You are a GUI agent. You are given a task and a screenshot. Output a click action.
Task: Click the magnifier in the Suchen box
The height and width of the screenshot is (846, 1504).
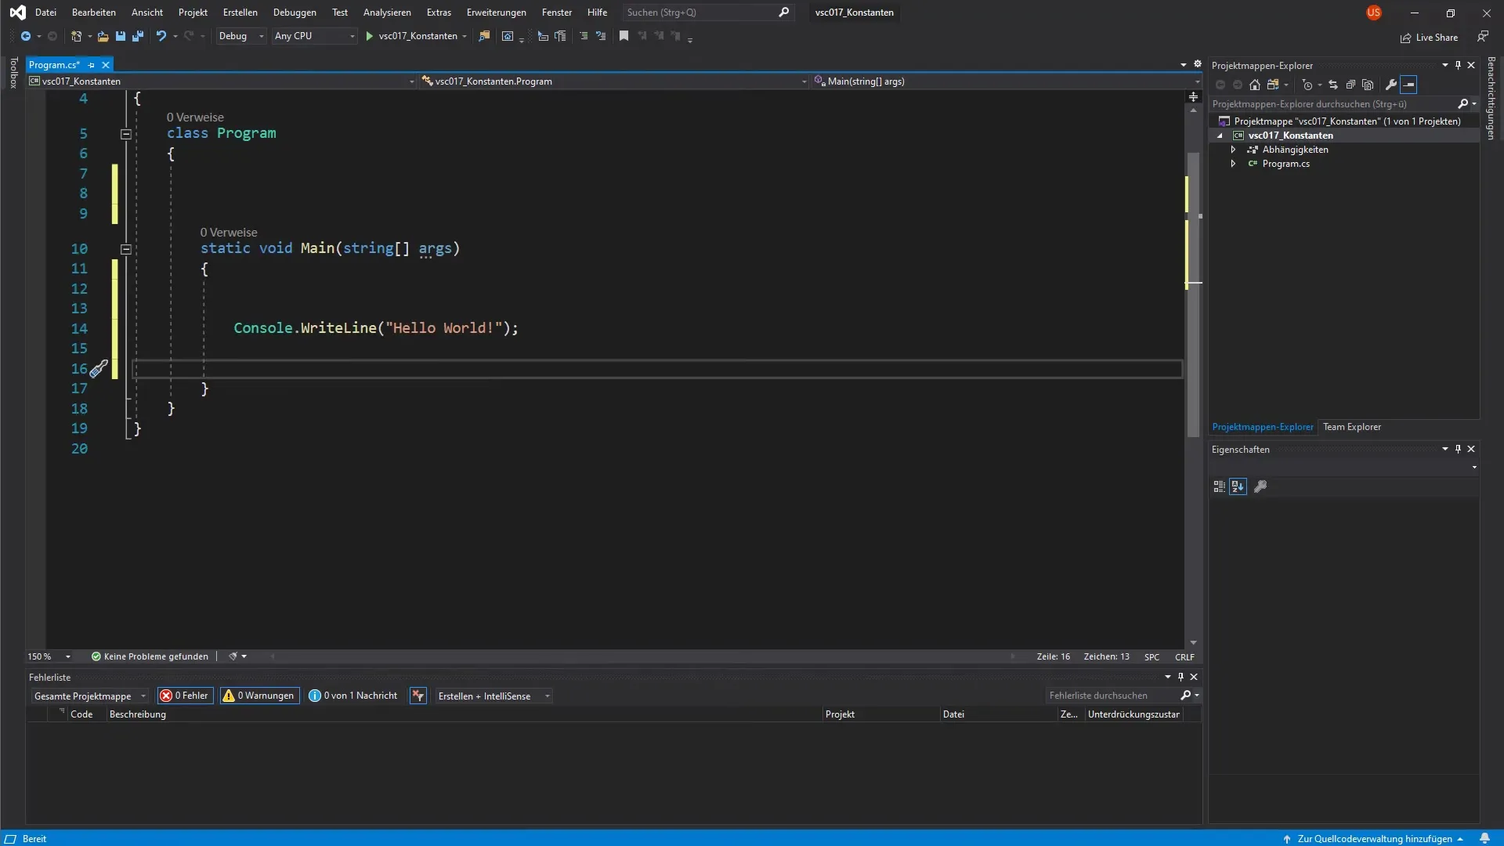[x=783, y=13]
